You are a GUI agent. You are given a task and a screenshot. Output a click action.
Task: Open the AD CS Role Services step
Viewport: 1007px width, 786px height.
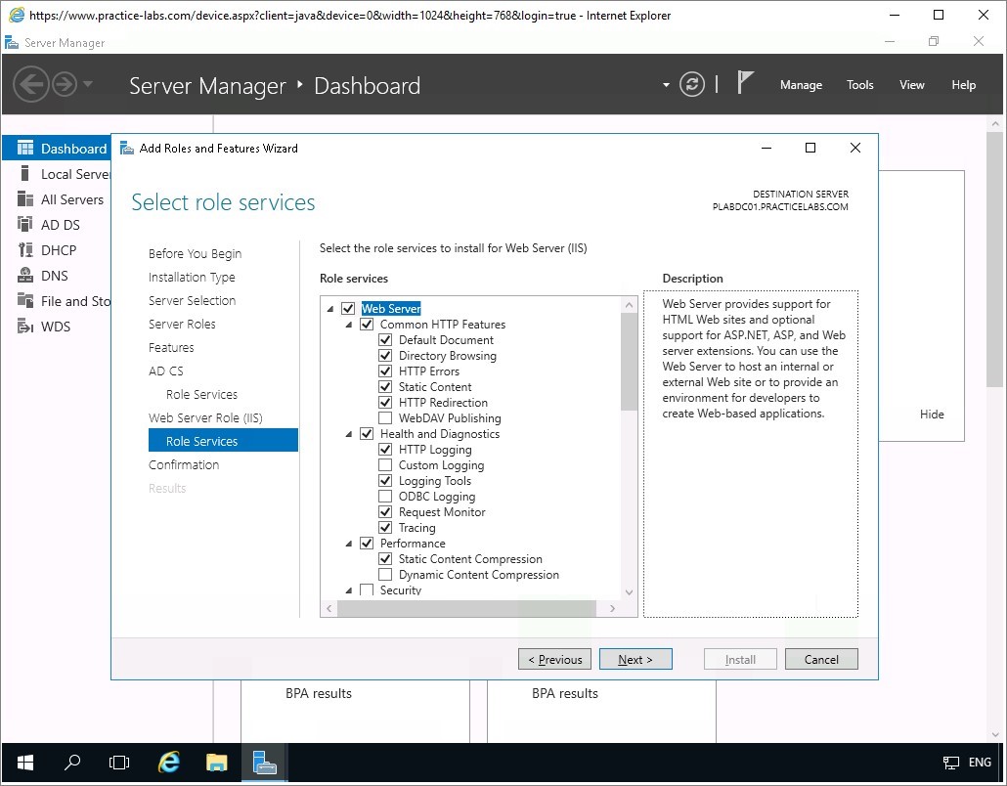[x=201, y=394]
